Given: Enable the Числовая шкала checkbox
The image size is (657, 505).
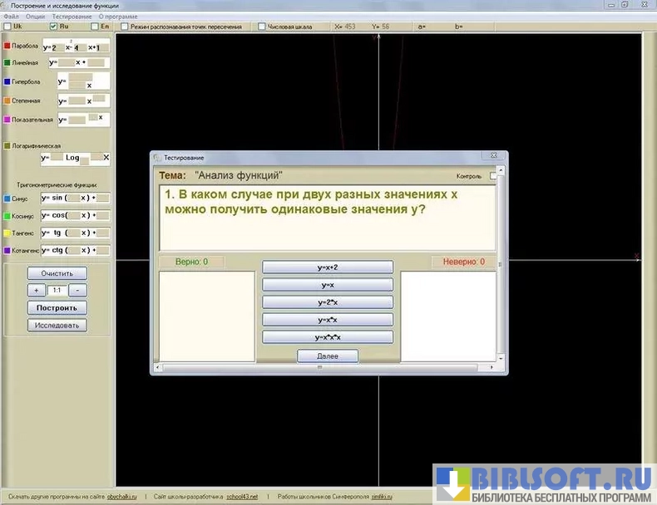Looking at the screenshot, I should pyautogui.click(x=262, y=27).
